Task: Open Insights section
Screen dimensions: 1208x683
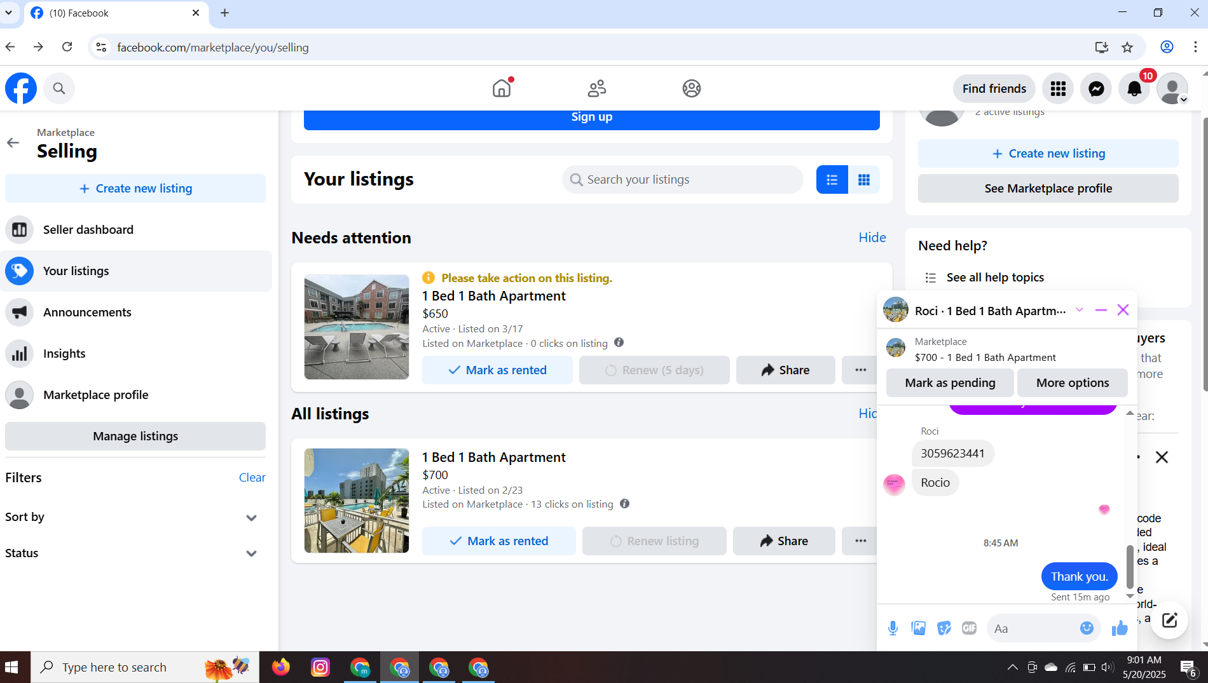Action: 136,354
